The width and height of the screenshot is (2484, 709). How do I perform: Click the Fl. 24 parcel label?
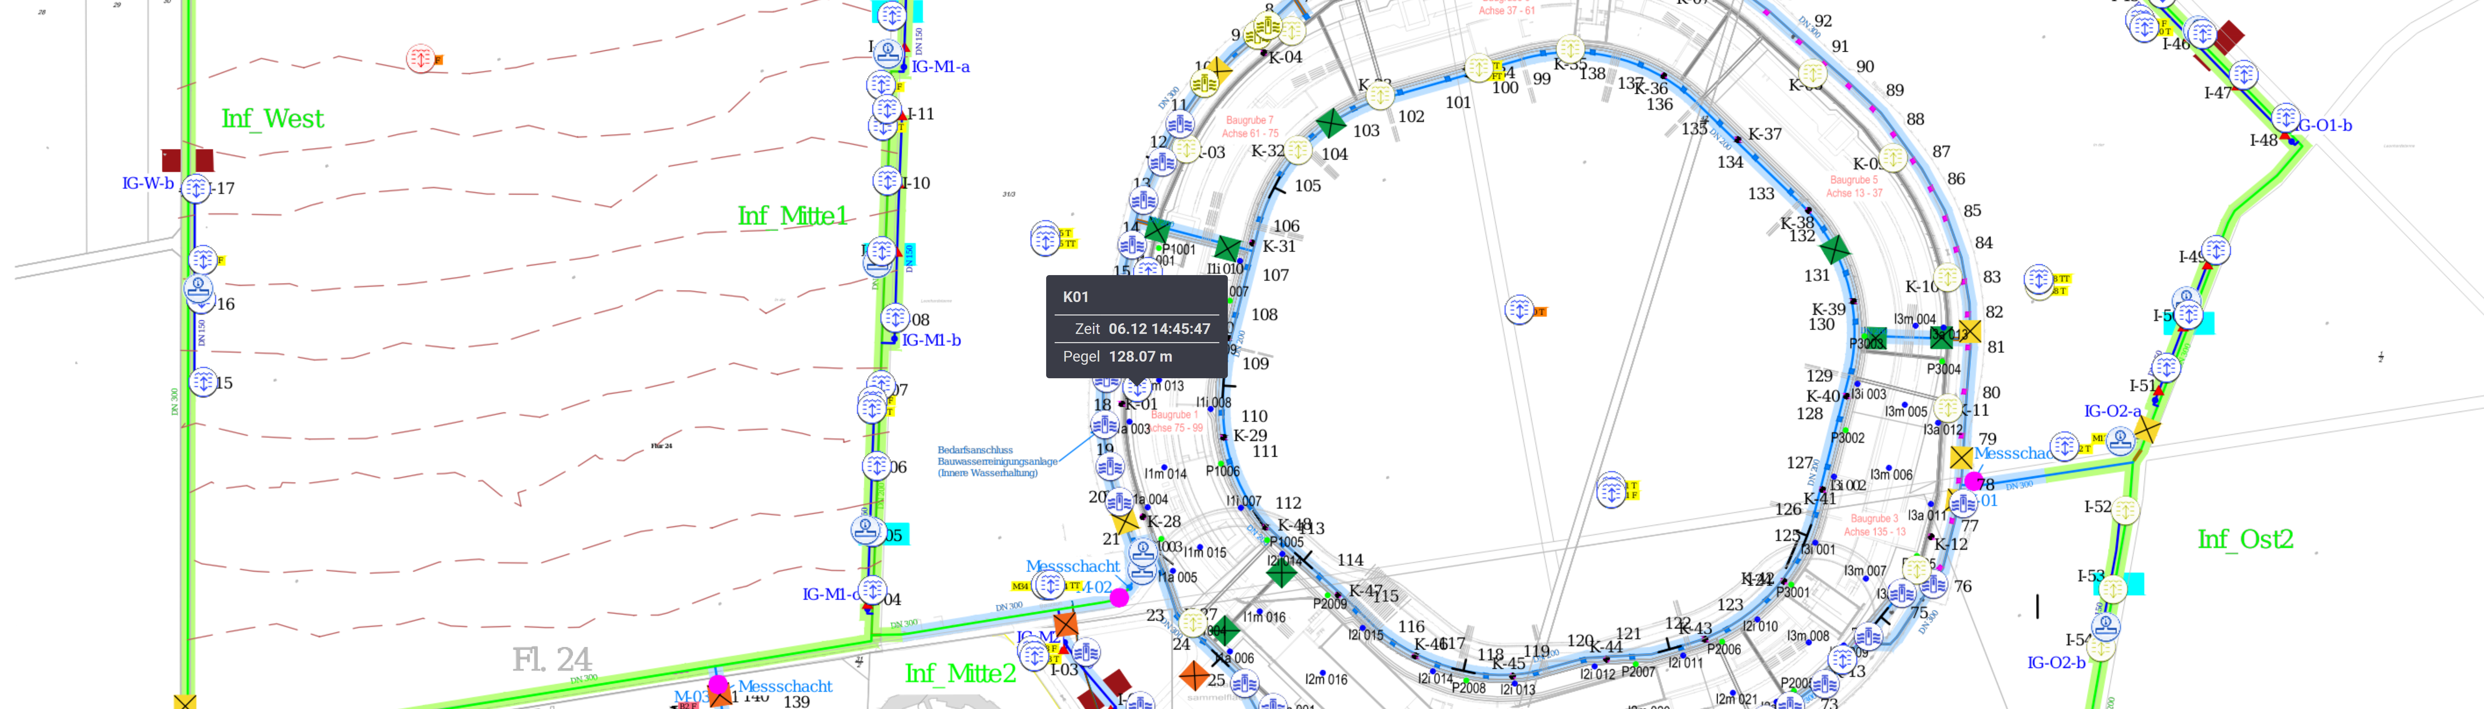(551, 660)
